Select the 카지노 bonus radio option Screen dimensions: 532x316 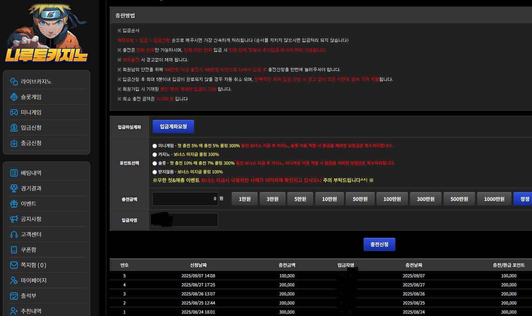154,155
